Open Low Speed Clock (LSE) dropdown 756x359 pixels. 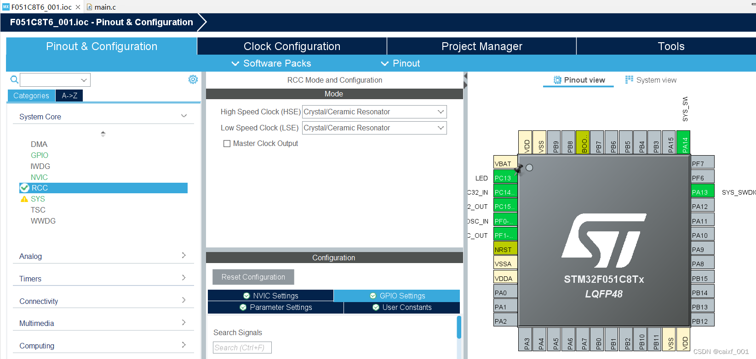click(x=374, y=128)
